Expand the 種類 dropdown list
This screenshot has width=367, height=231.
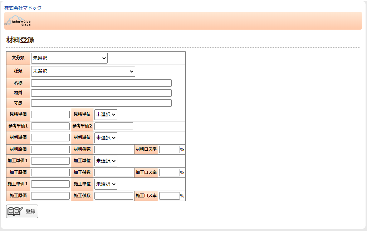point(83,71)
